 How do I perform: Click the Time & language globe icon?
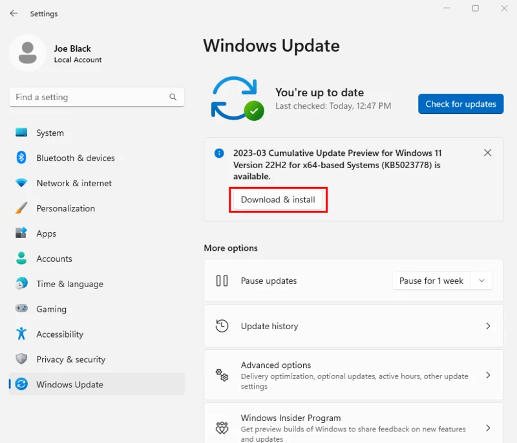(21, 283)
